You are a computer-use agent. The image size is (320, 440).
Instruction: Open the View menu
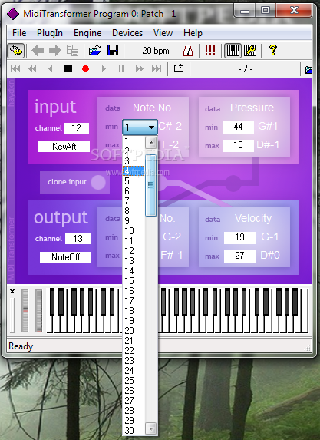[x=163, y=33]
